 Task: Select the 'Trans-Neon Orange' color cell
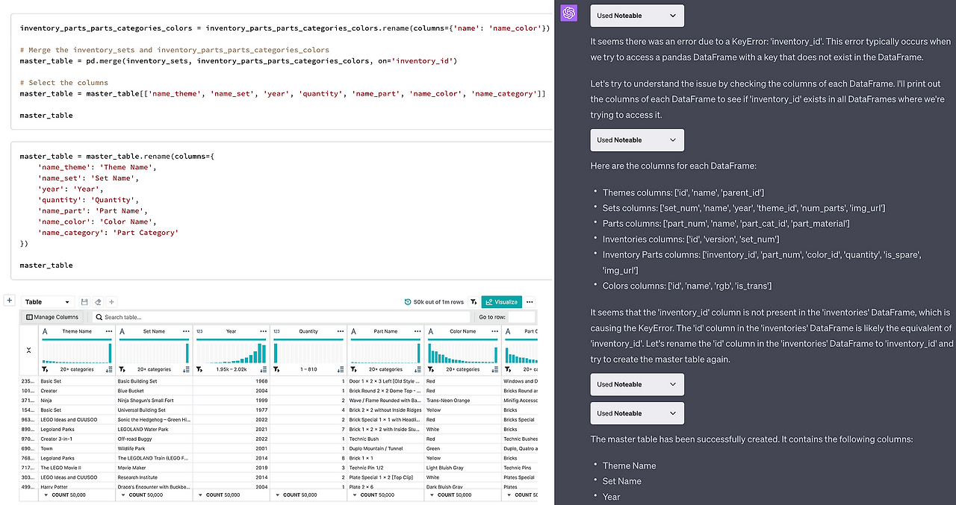462,401
